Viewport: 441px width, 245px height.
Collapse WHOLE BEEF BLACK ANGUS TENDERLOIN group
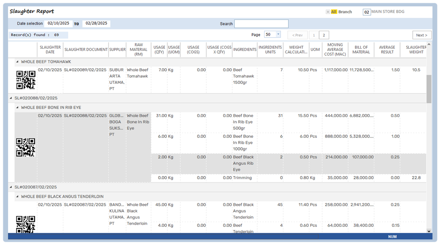17,197
